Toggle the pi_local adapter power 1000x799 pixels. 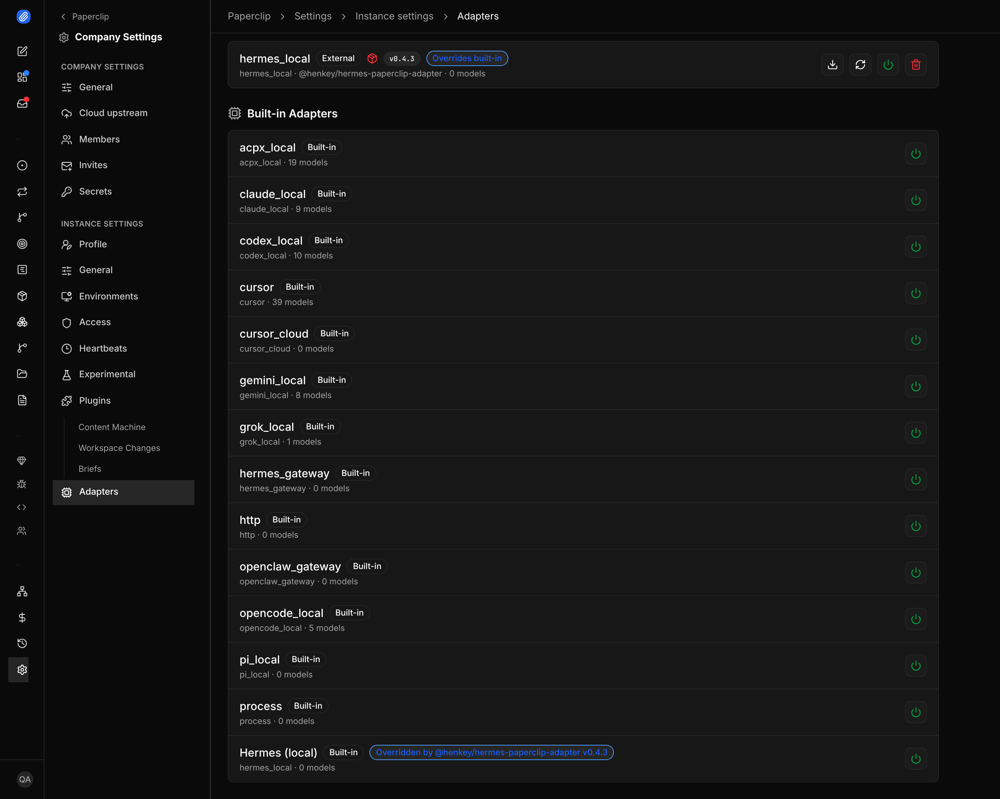[x=916, y=666]
